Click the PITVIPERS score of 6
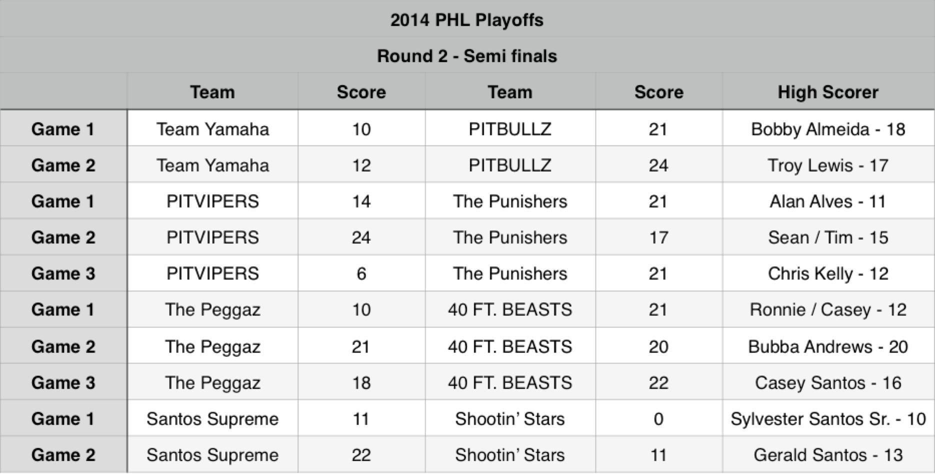Screen dimensions: 935x474 (x=361, y=273)
